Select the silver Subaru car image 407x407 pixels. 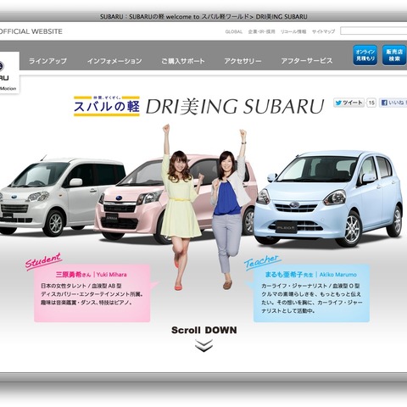coord(61,197)
